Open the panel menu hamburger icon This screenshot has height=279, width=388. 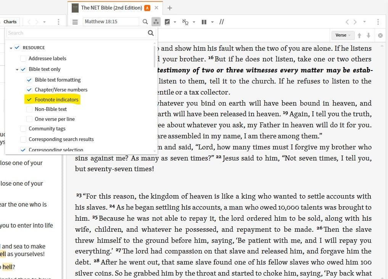75,22
